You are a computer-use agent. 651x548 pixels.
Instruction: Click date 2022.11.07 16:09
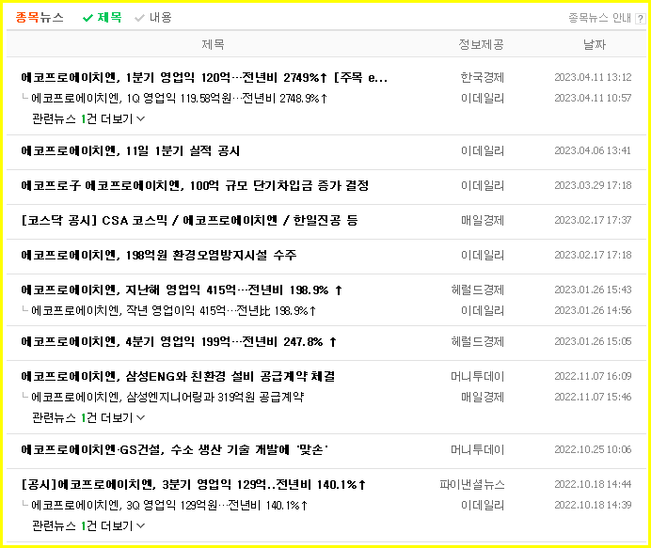click(x=593, y=377)
